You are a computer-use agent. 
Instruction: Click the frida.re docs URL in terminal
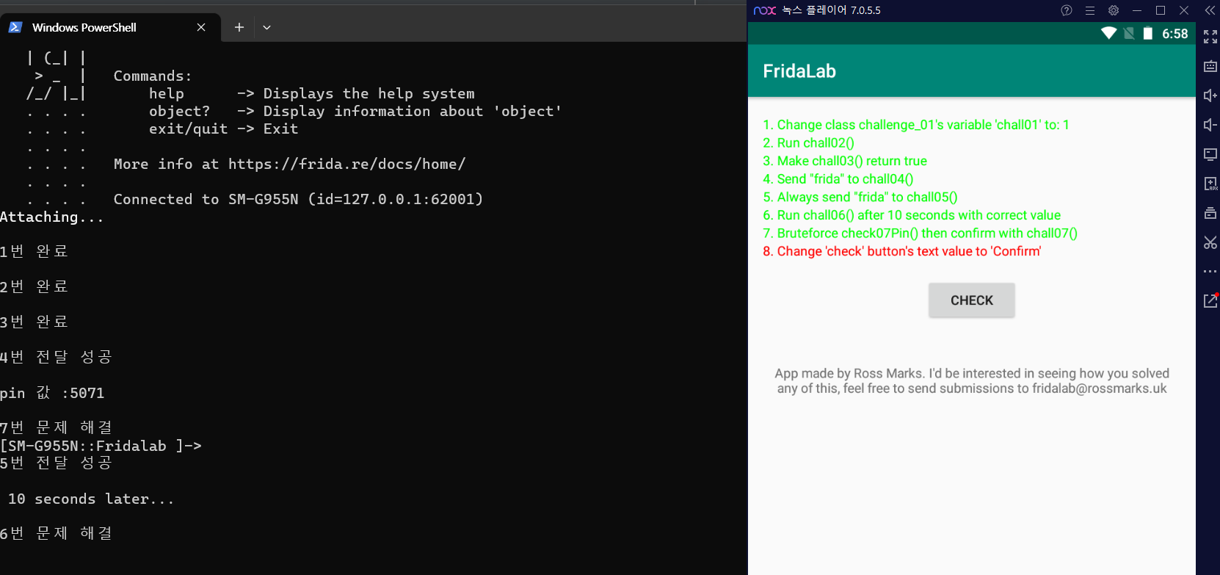tap(346, 164)
